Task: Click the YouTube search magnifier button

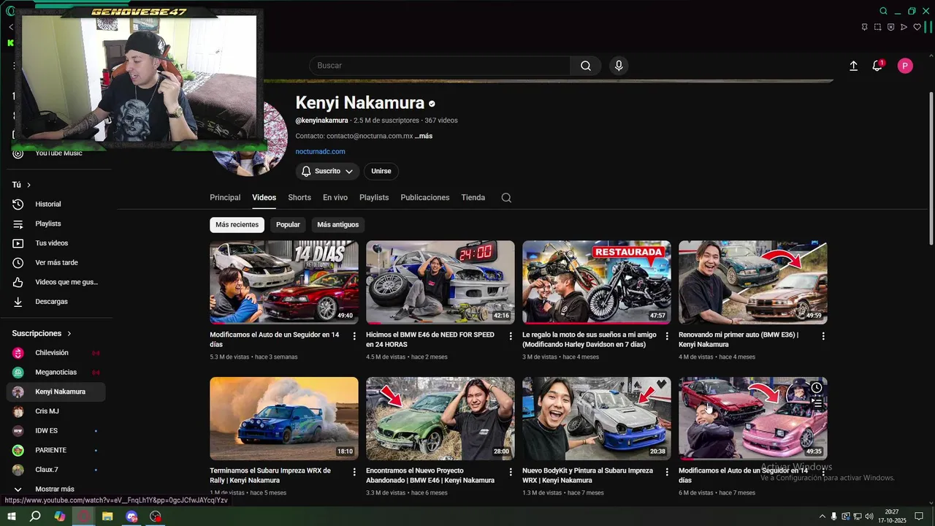Action: 586,66
